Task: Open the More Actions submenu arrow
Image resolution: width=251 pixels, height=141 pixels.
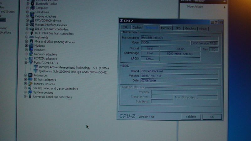Action: pos(225,7)
